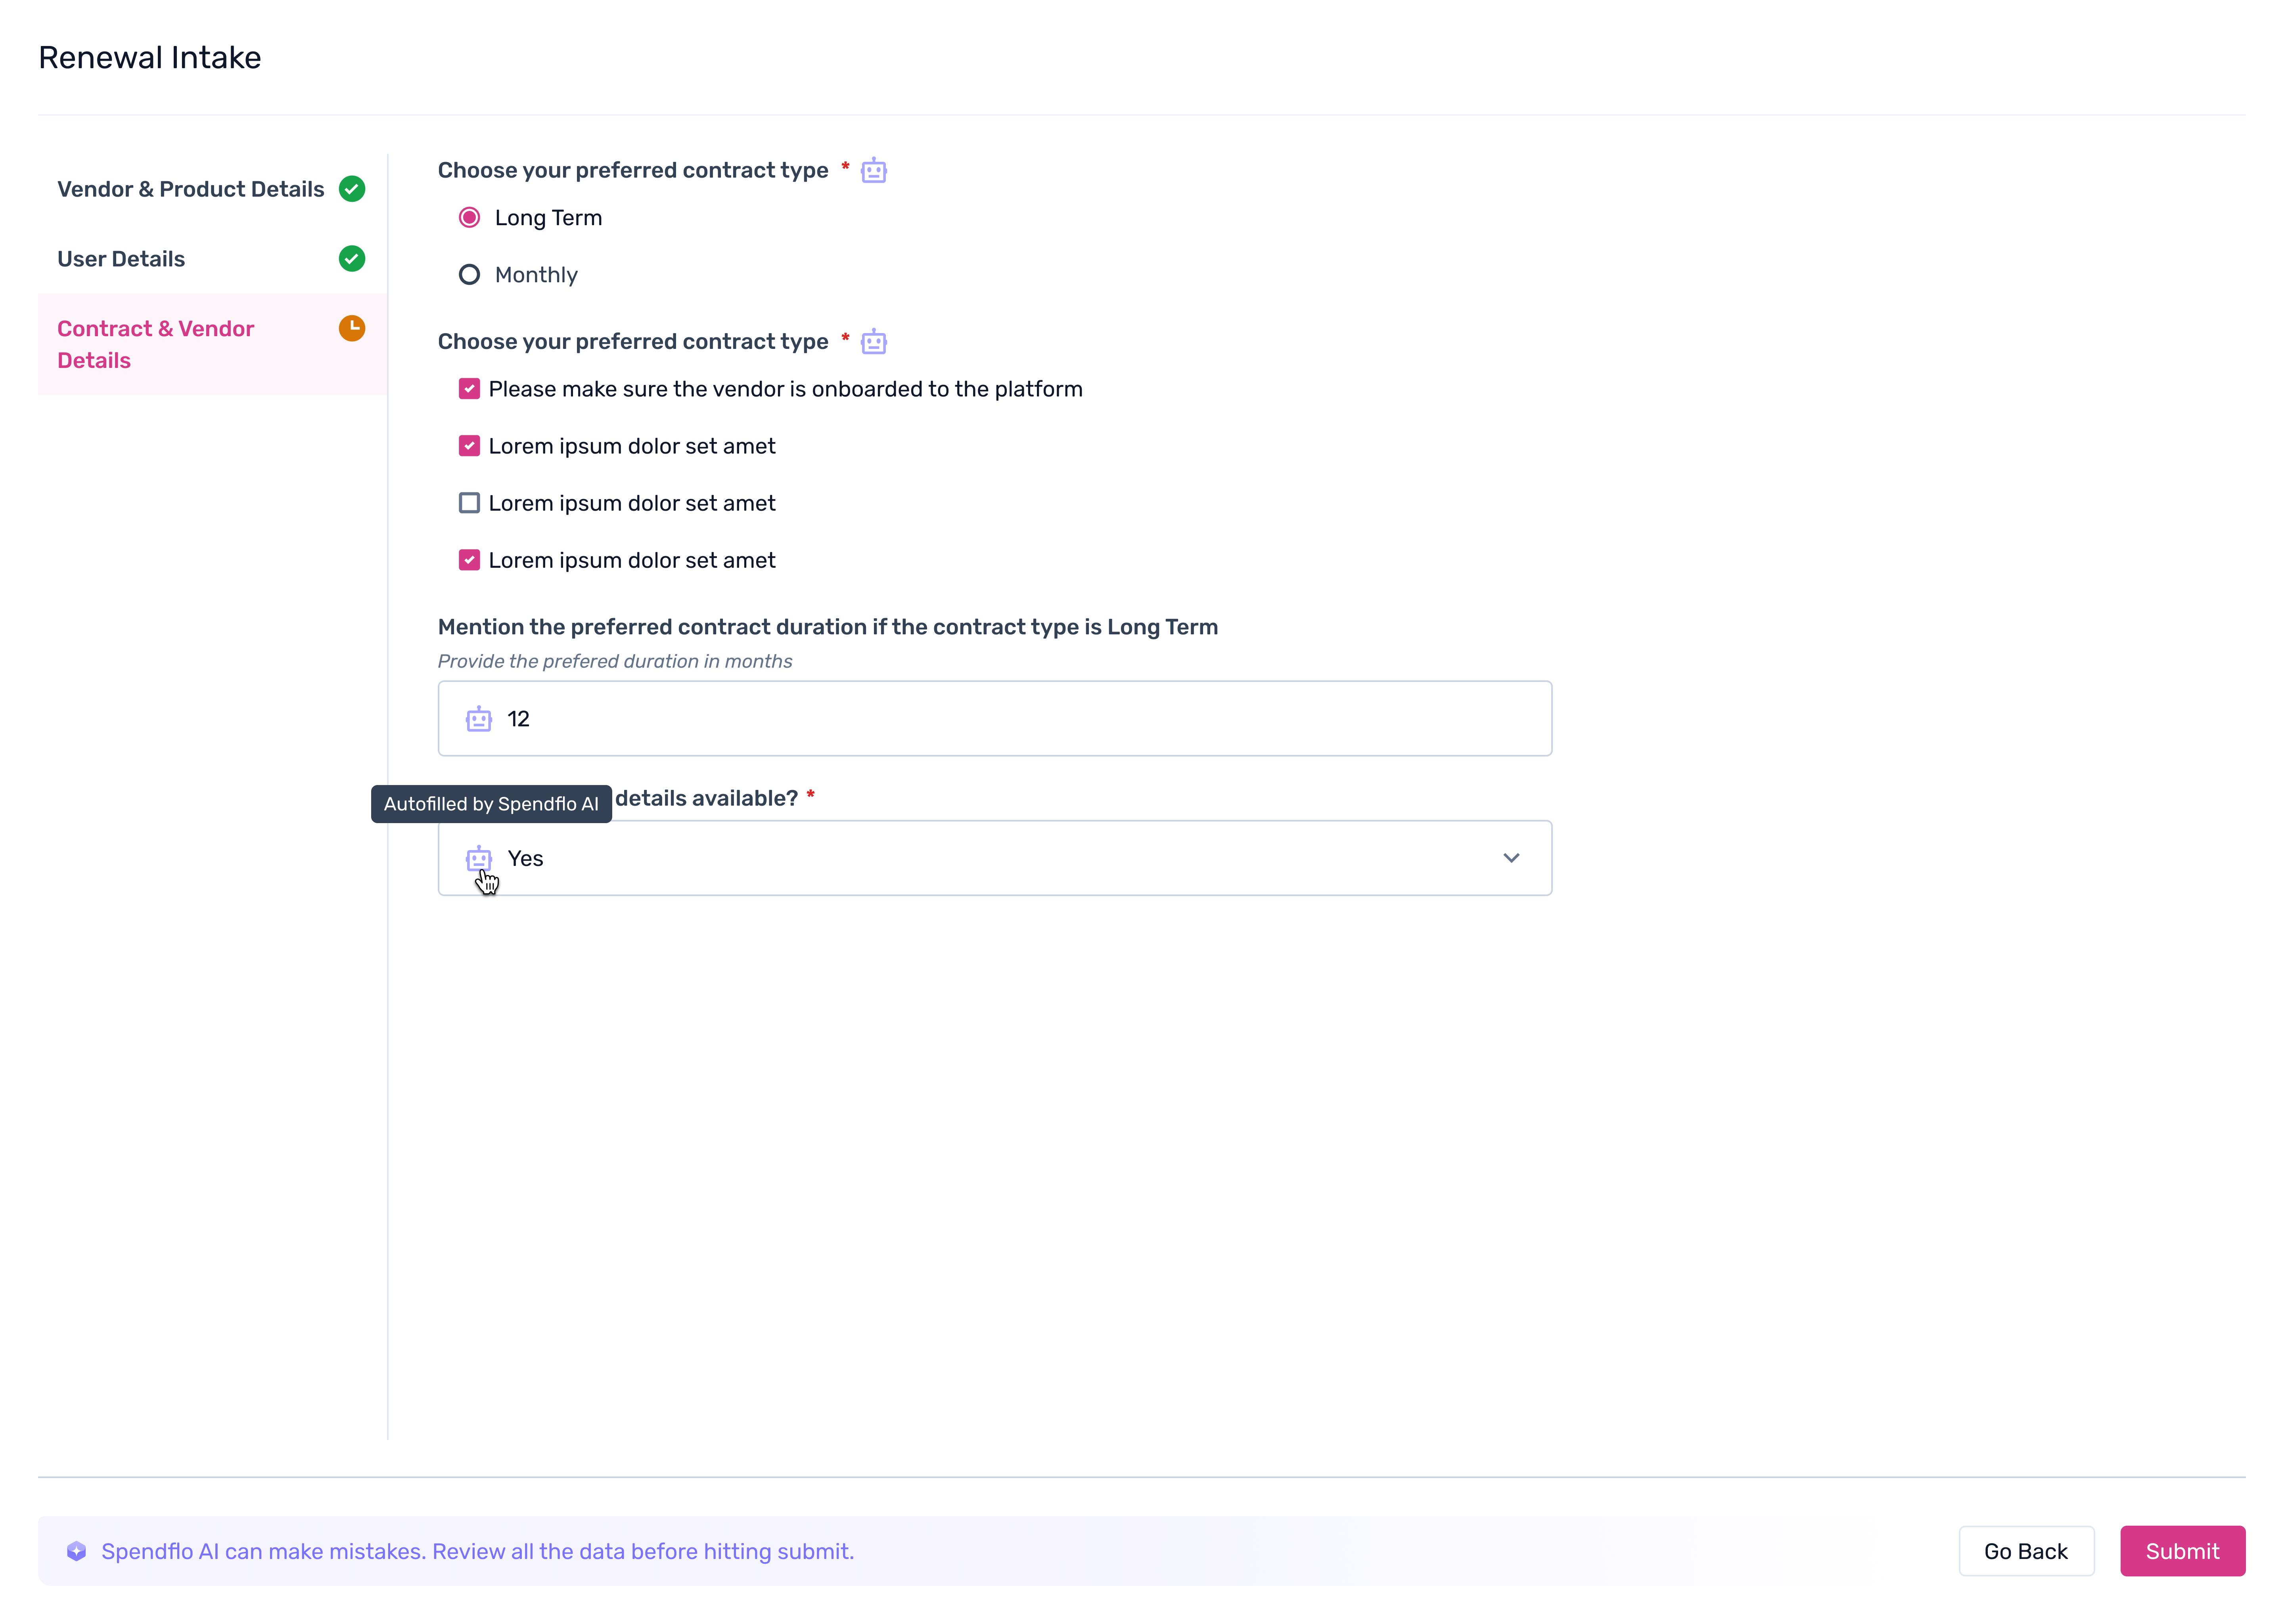
Task: Click Spendflo AI logo in bottom notice banner
Action: pos(77,1551)
